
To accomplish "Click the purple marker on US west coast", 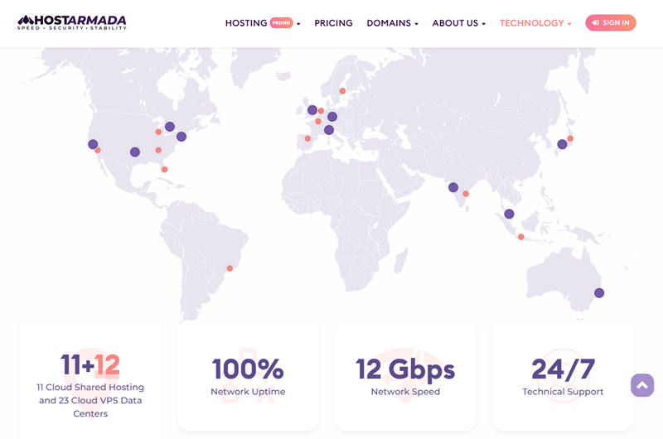I will coord(93,144).
